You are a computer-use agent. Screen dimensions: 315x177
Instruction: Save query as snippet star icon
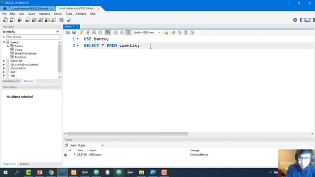click(166, 32)
